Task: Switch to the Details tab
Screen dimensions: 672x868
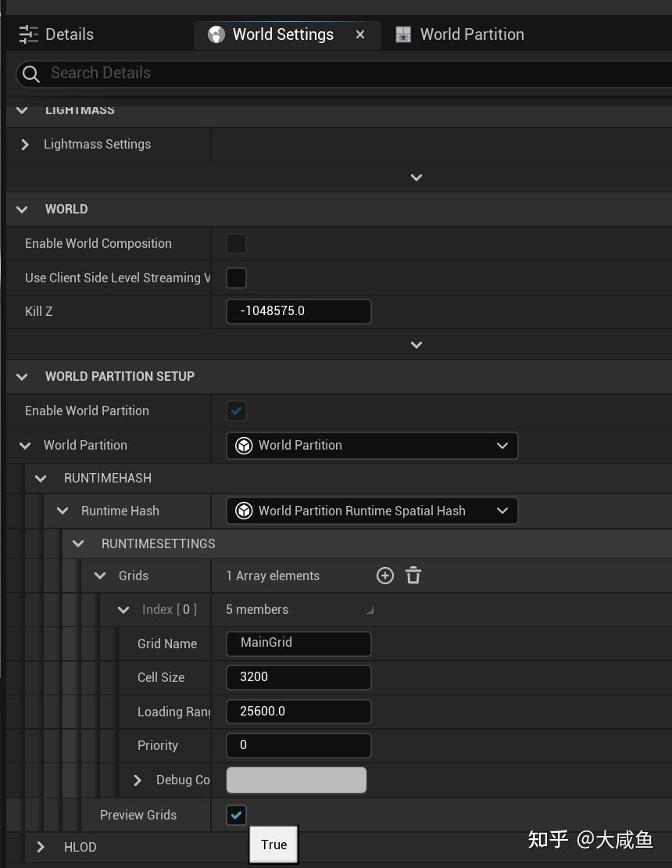Action: (69, 34)
